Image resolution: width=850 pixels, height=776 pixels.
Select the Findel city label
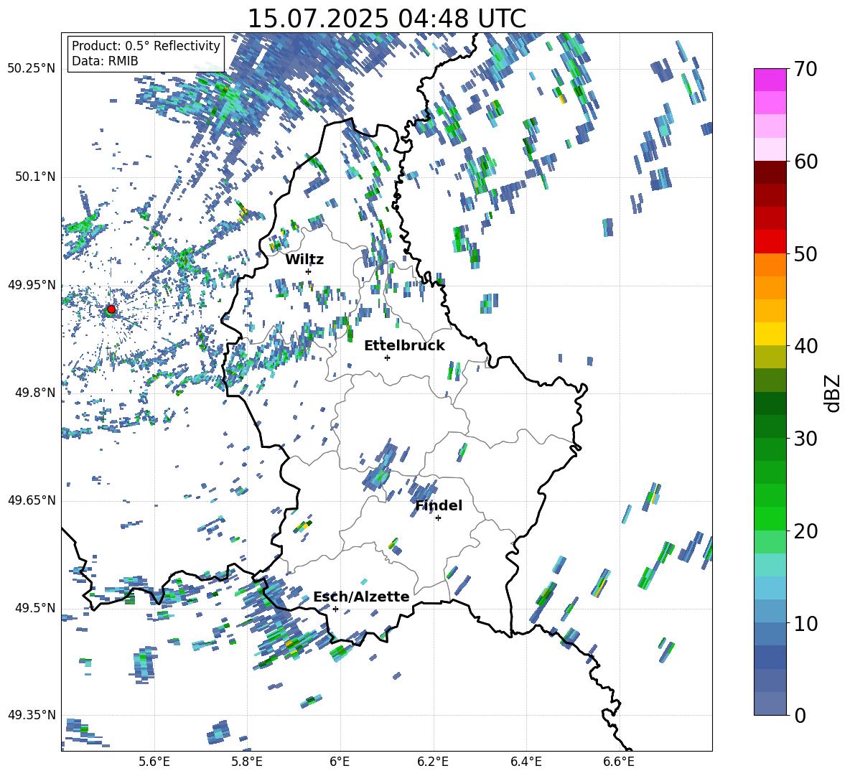pyautogui.click(x=439, y=505)
